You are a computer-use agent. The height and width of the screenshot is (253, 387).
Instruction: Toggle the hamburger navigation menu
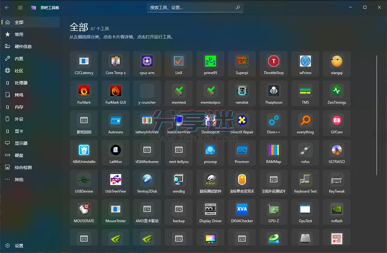[20, 7]
